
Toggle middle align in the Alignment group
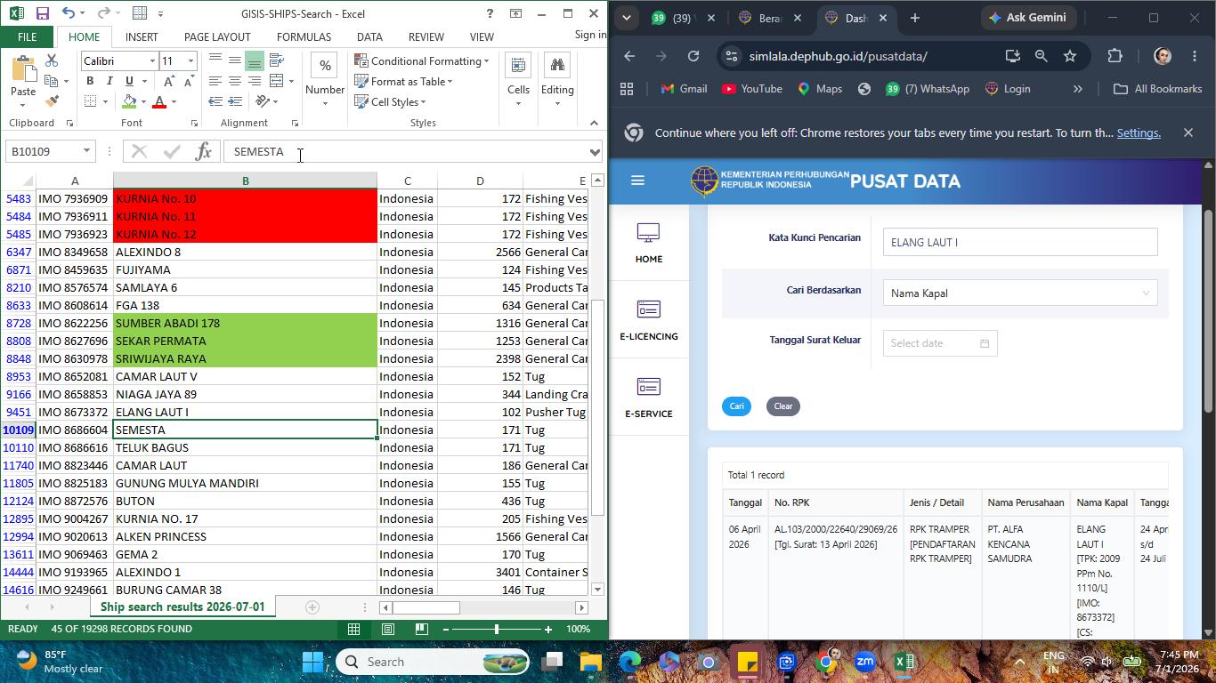pyautogui.click(x=235, y=60)
